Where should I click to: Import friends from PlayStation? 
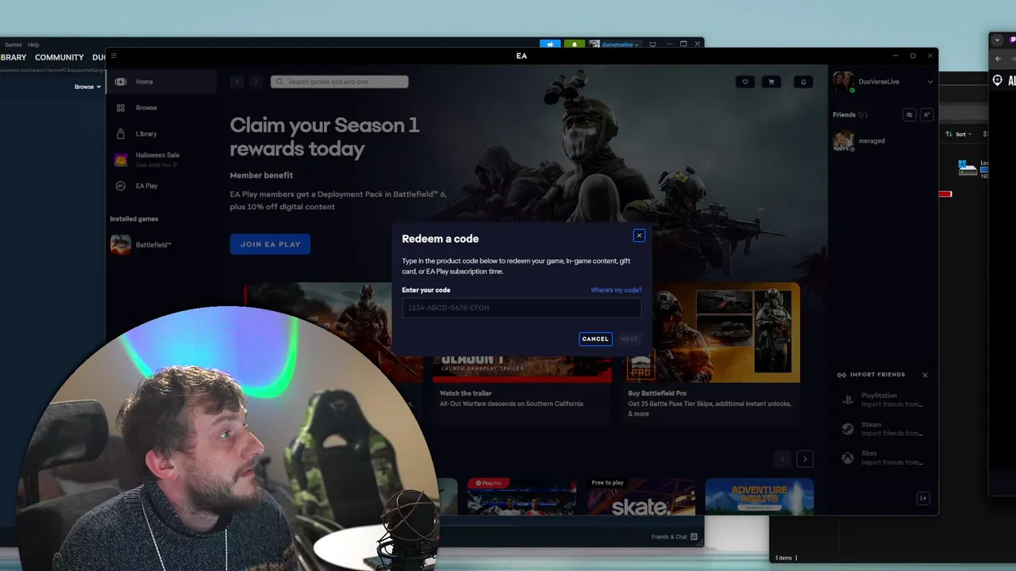click(x=883, y=400)
